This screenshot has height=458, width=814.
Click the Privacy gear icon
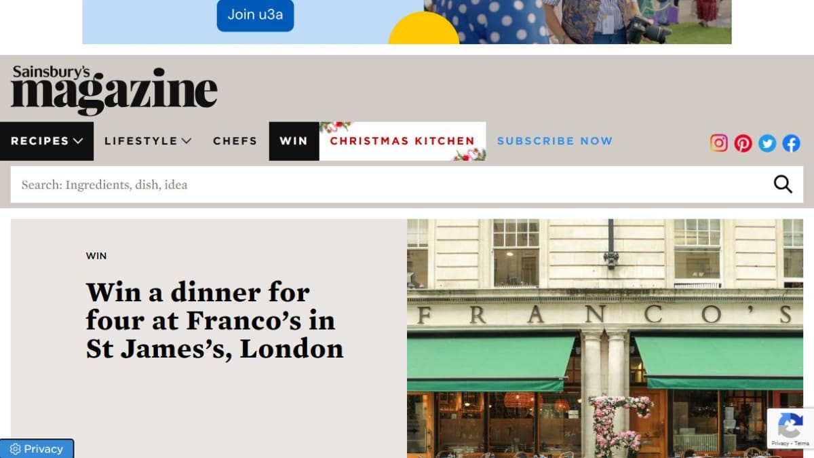pos(16,449)
